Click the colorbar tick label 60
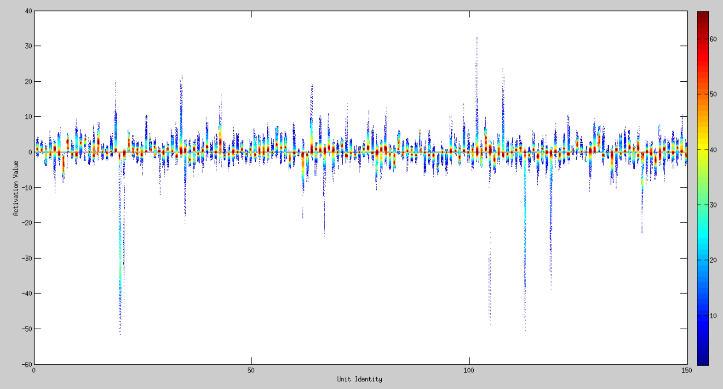The height and width of the screenshot is (389, 723). click(713, 39)
